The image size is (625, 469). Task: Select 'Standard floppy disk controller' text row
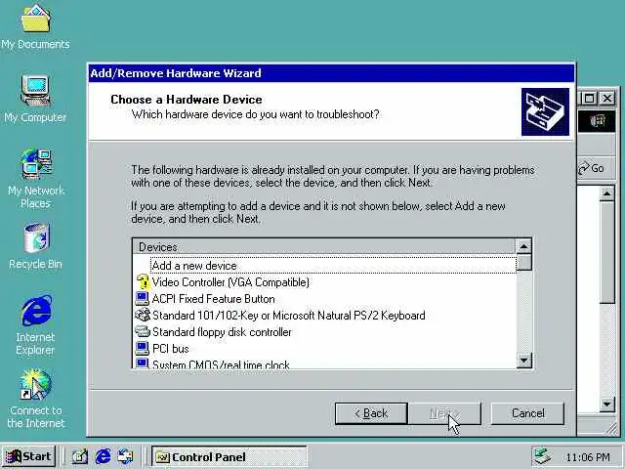coord(222,332)
